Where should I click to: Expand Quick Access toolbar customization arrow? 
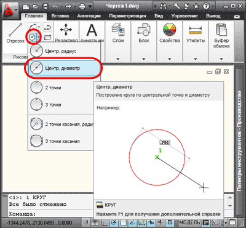[x=90, y=7]
